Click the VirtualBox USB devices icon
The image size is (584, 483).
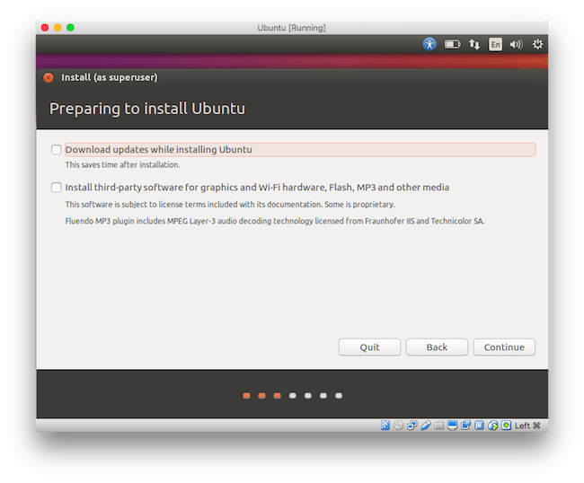(x=426, y=425)
